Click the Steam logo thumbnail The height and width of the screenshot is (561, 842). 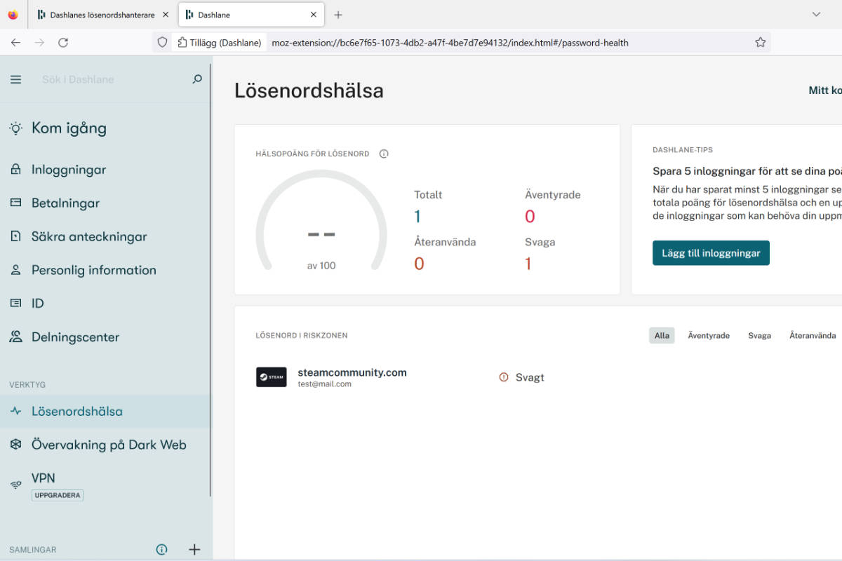(x=271, y=377)
